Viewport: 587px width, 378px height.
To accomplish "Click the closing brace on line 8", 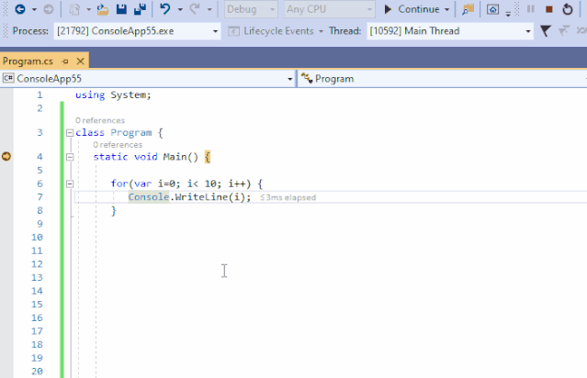I will 114,211.
